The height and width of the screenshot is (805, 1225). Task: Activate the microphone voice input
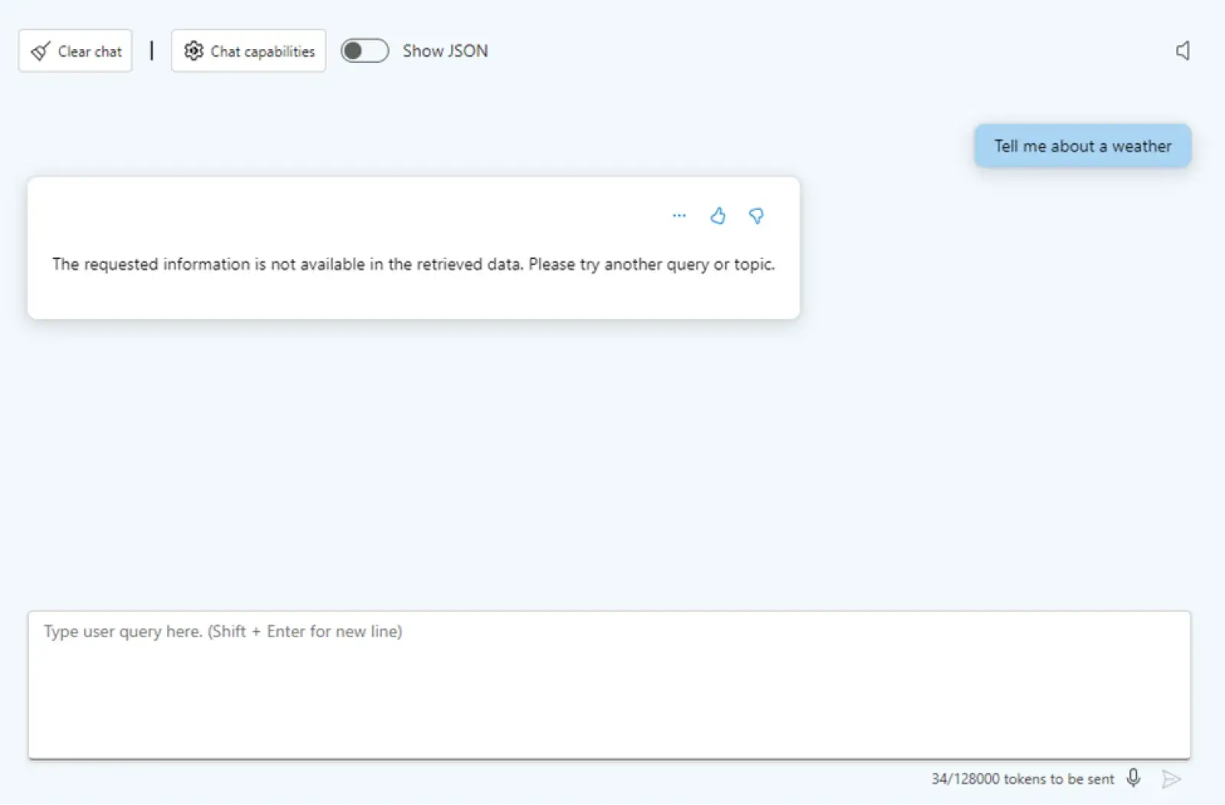point(1133,778)
